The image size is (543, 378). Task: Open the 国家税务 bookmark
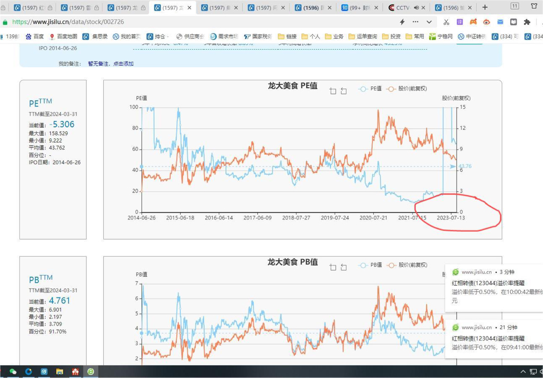pyautogui.click(x=258, y=37)
